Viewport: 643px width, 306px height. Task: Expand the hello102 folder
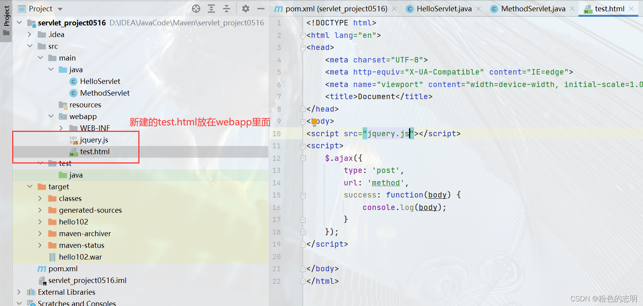coord(40,222)
